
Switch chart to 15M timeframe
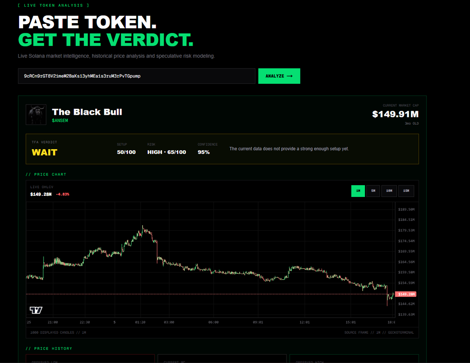point(406,191)
